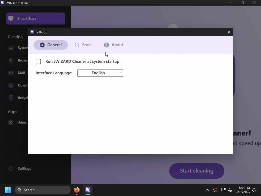This screenshot has height=196, width=261.
Task: Enable Run JWIZARD Cleaner at system startup
Action: 38,62
